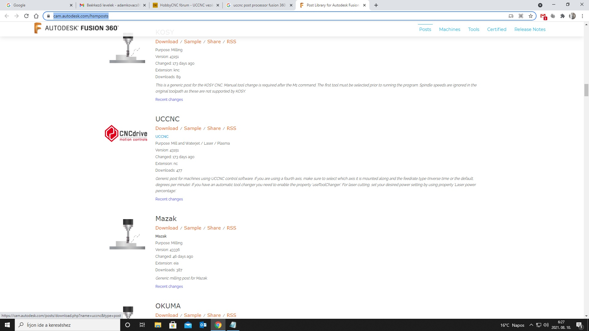Click the CNCdrive motion controls logo
Image resolution: width=589 pixels, height=331 pixels.
pos(126,134)
